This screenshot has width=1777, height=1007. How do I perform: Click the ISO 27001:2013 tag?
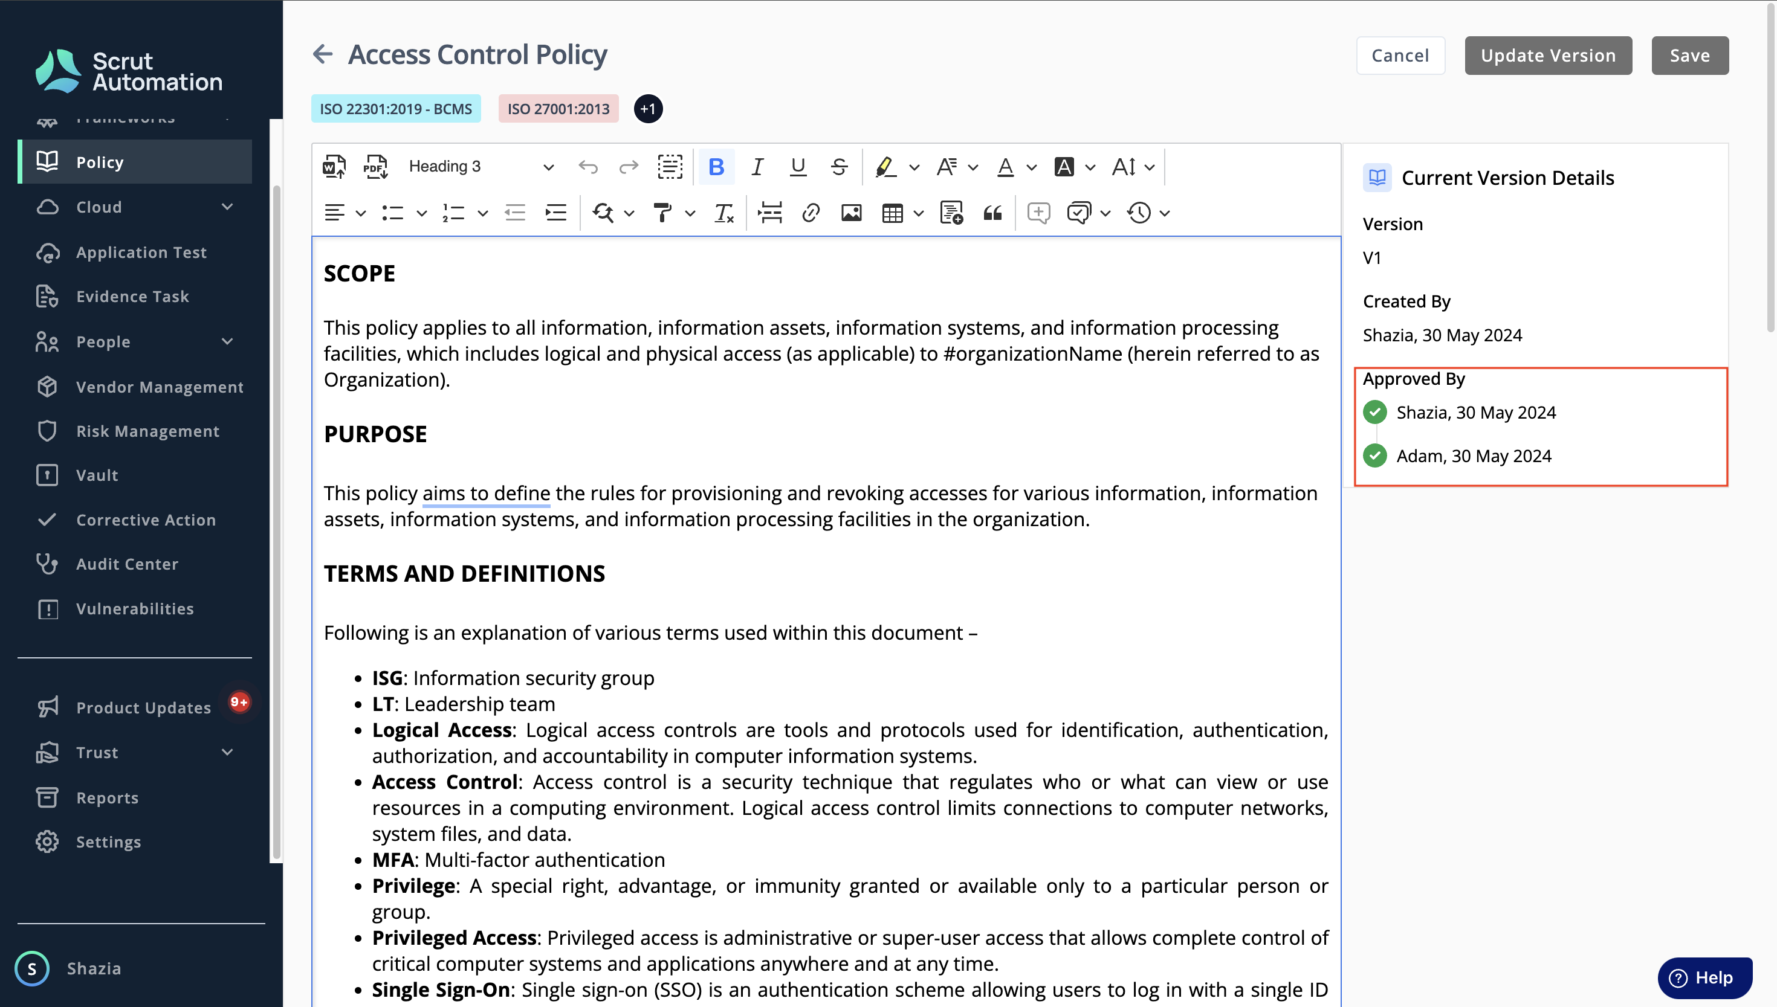(x=558, y=109)
